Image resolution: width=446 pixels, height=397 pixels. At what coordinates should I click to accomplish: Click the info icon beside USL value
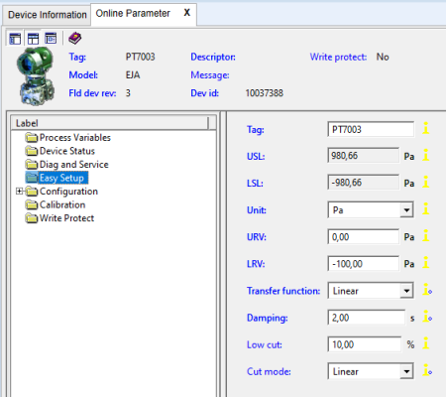(426, 155)
